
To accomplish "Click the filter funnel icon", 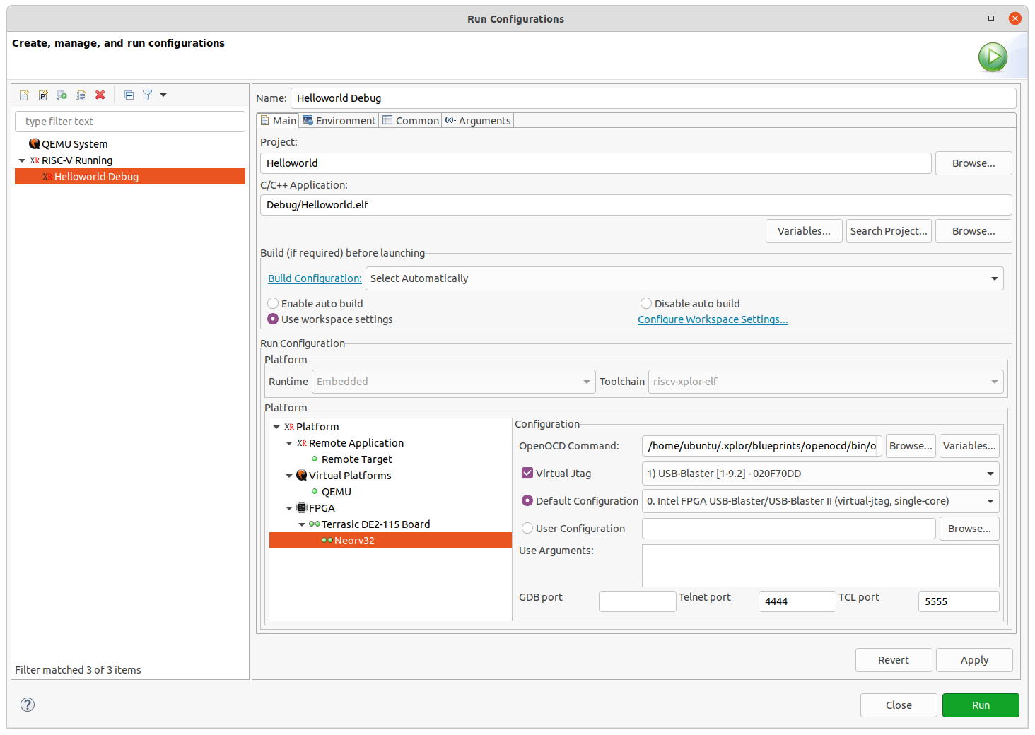I will coord(147,95).
